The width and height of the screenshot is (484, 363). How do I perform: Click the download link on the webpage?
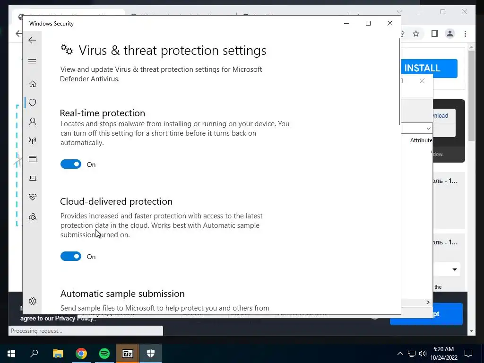click(441, 116)
